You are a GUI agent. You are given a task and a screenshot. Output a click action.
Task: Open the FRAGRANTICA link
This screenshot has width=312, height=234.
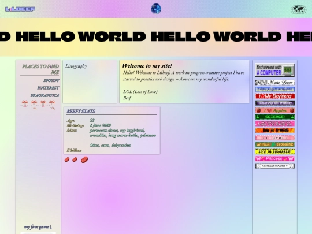click(x=44, y=95)
